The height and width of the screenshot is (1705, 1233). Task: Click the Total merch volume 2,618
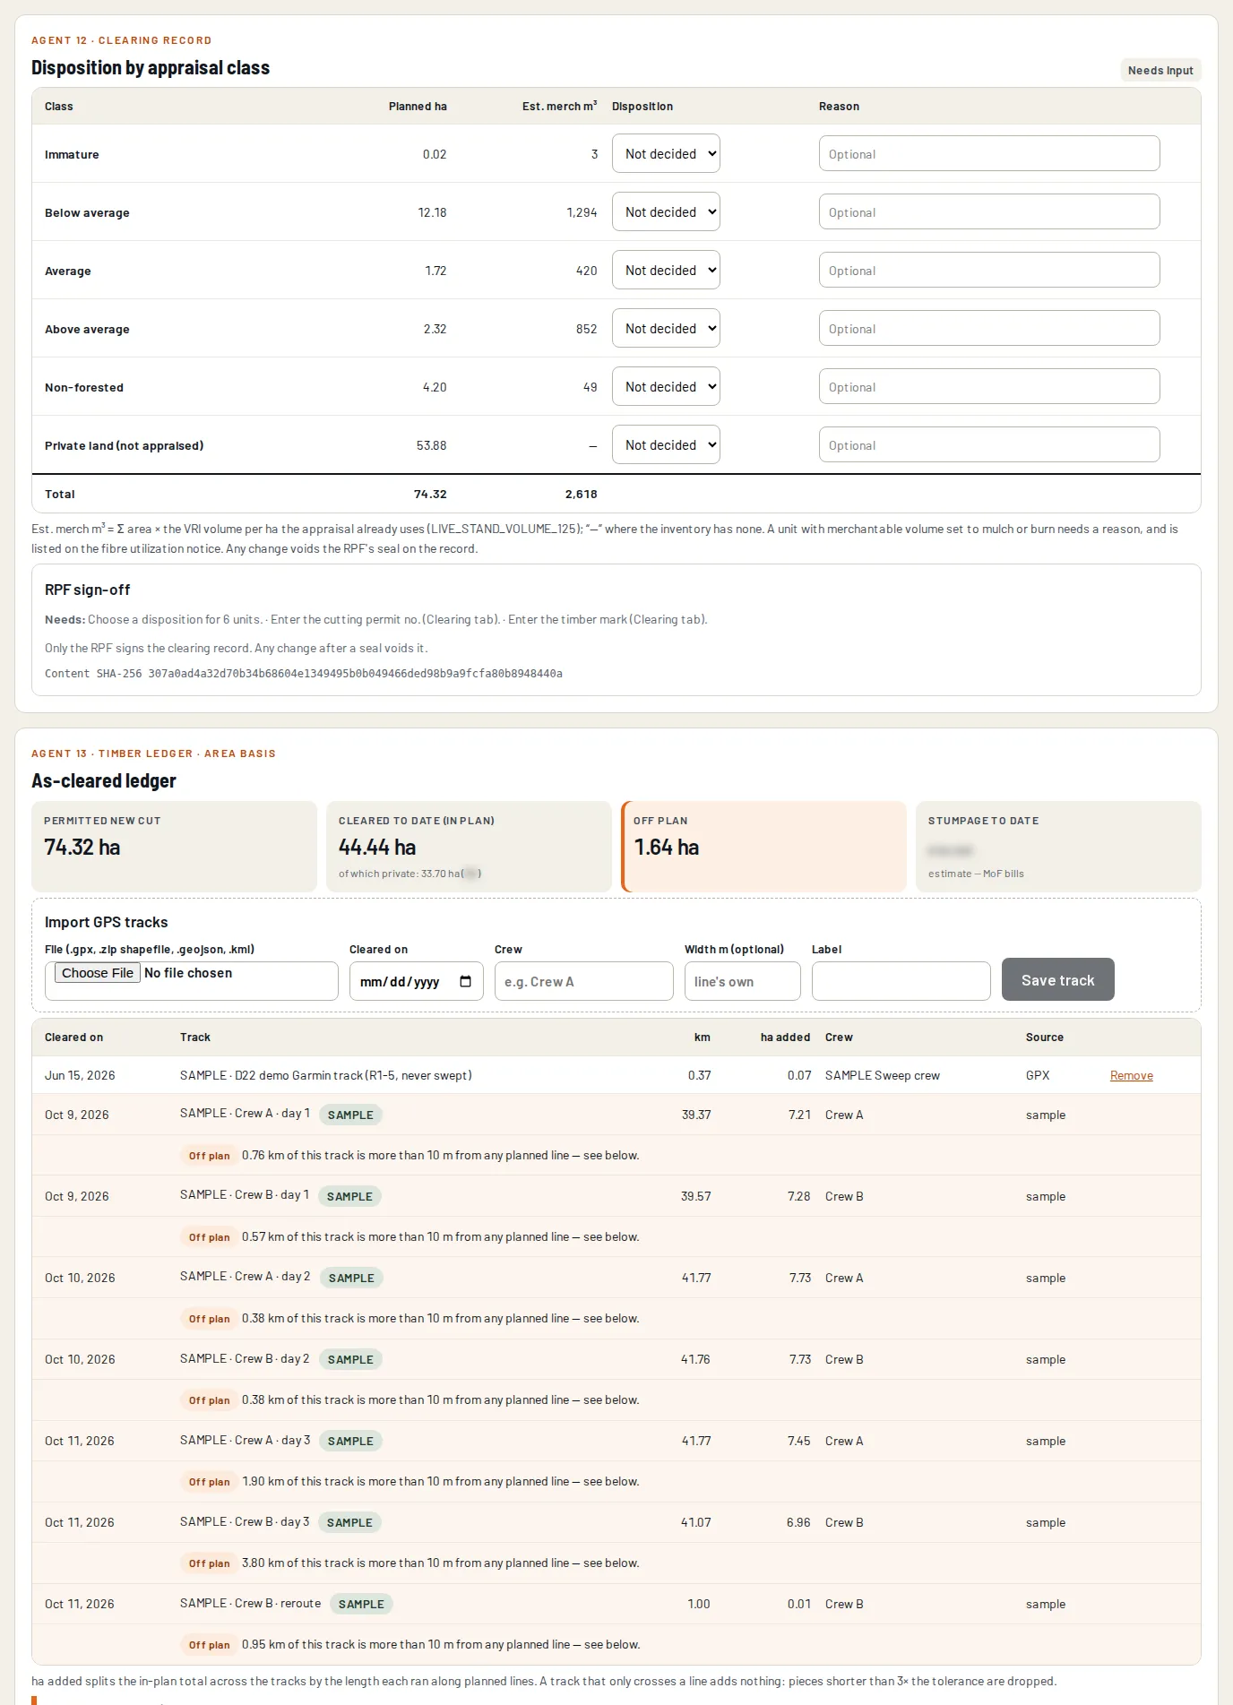click(581, 495)
